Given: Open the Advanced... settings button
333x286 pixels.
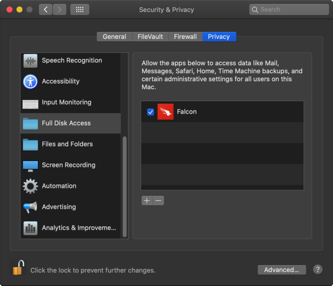Looking at the screenshot, I should (282, 270).
